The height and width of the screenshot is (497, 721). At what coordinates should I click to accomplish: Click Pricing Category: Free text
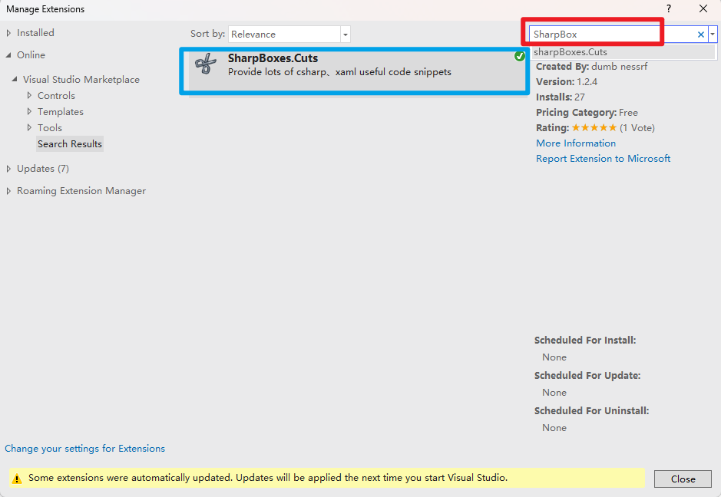[x=587, y=113]
